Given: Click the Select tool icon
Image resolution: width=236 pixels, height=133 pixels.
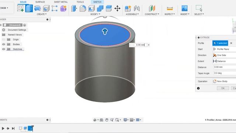Looking at the screenshot, I should tap(199, 8).
